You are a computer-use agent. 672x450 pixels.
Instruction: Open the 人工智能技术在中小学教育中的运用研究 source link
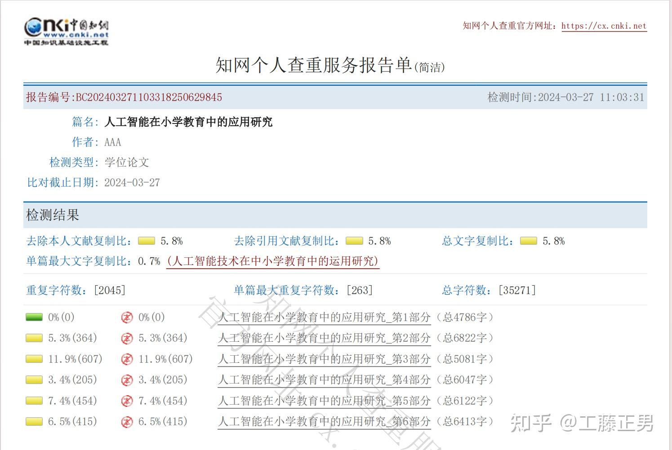(x=272, y=261)
